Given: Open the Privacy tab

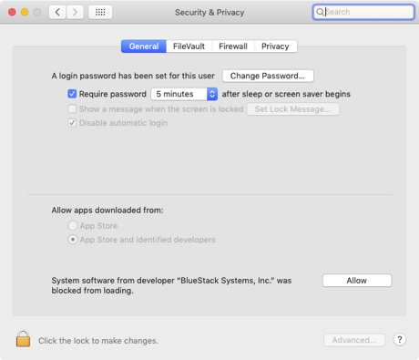Looking at the screenshot, I should click(276, 46).
